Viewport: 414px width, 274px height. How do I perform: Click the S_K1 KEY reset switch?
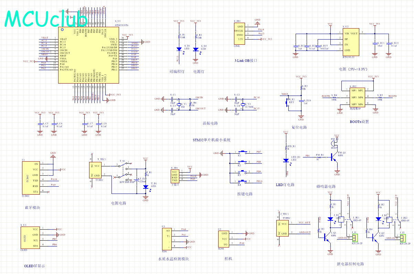[287, 102]
